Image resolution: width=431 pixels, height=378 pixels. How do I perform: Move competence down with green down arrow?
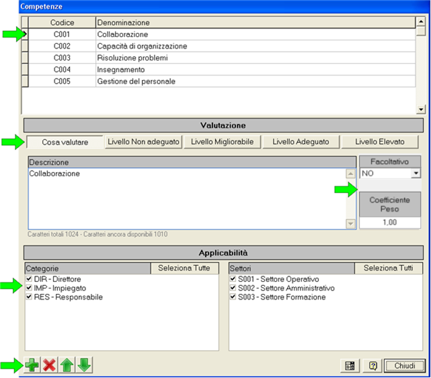84,365
